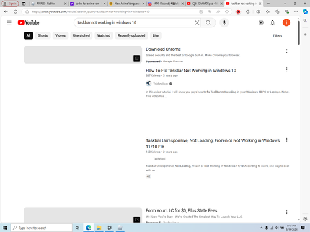
Task: Go back with the browser arrow
Action: click(x=6, y=12)
